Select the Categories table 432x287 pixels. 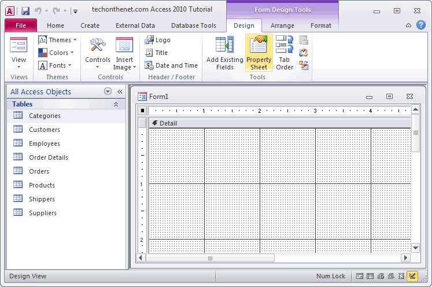[66, 116]
